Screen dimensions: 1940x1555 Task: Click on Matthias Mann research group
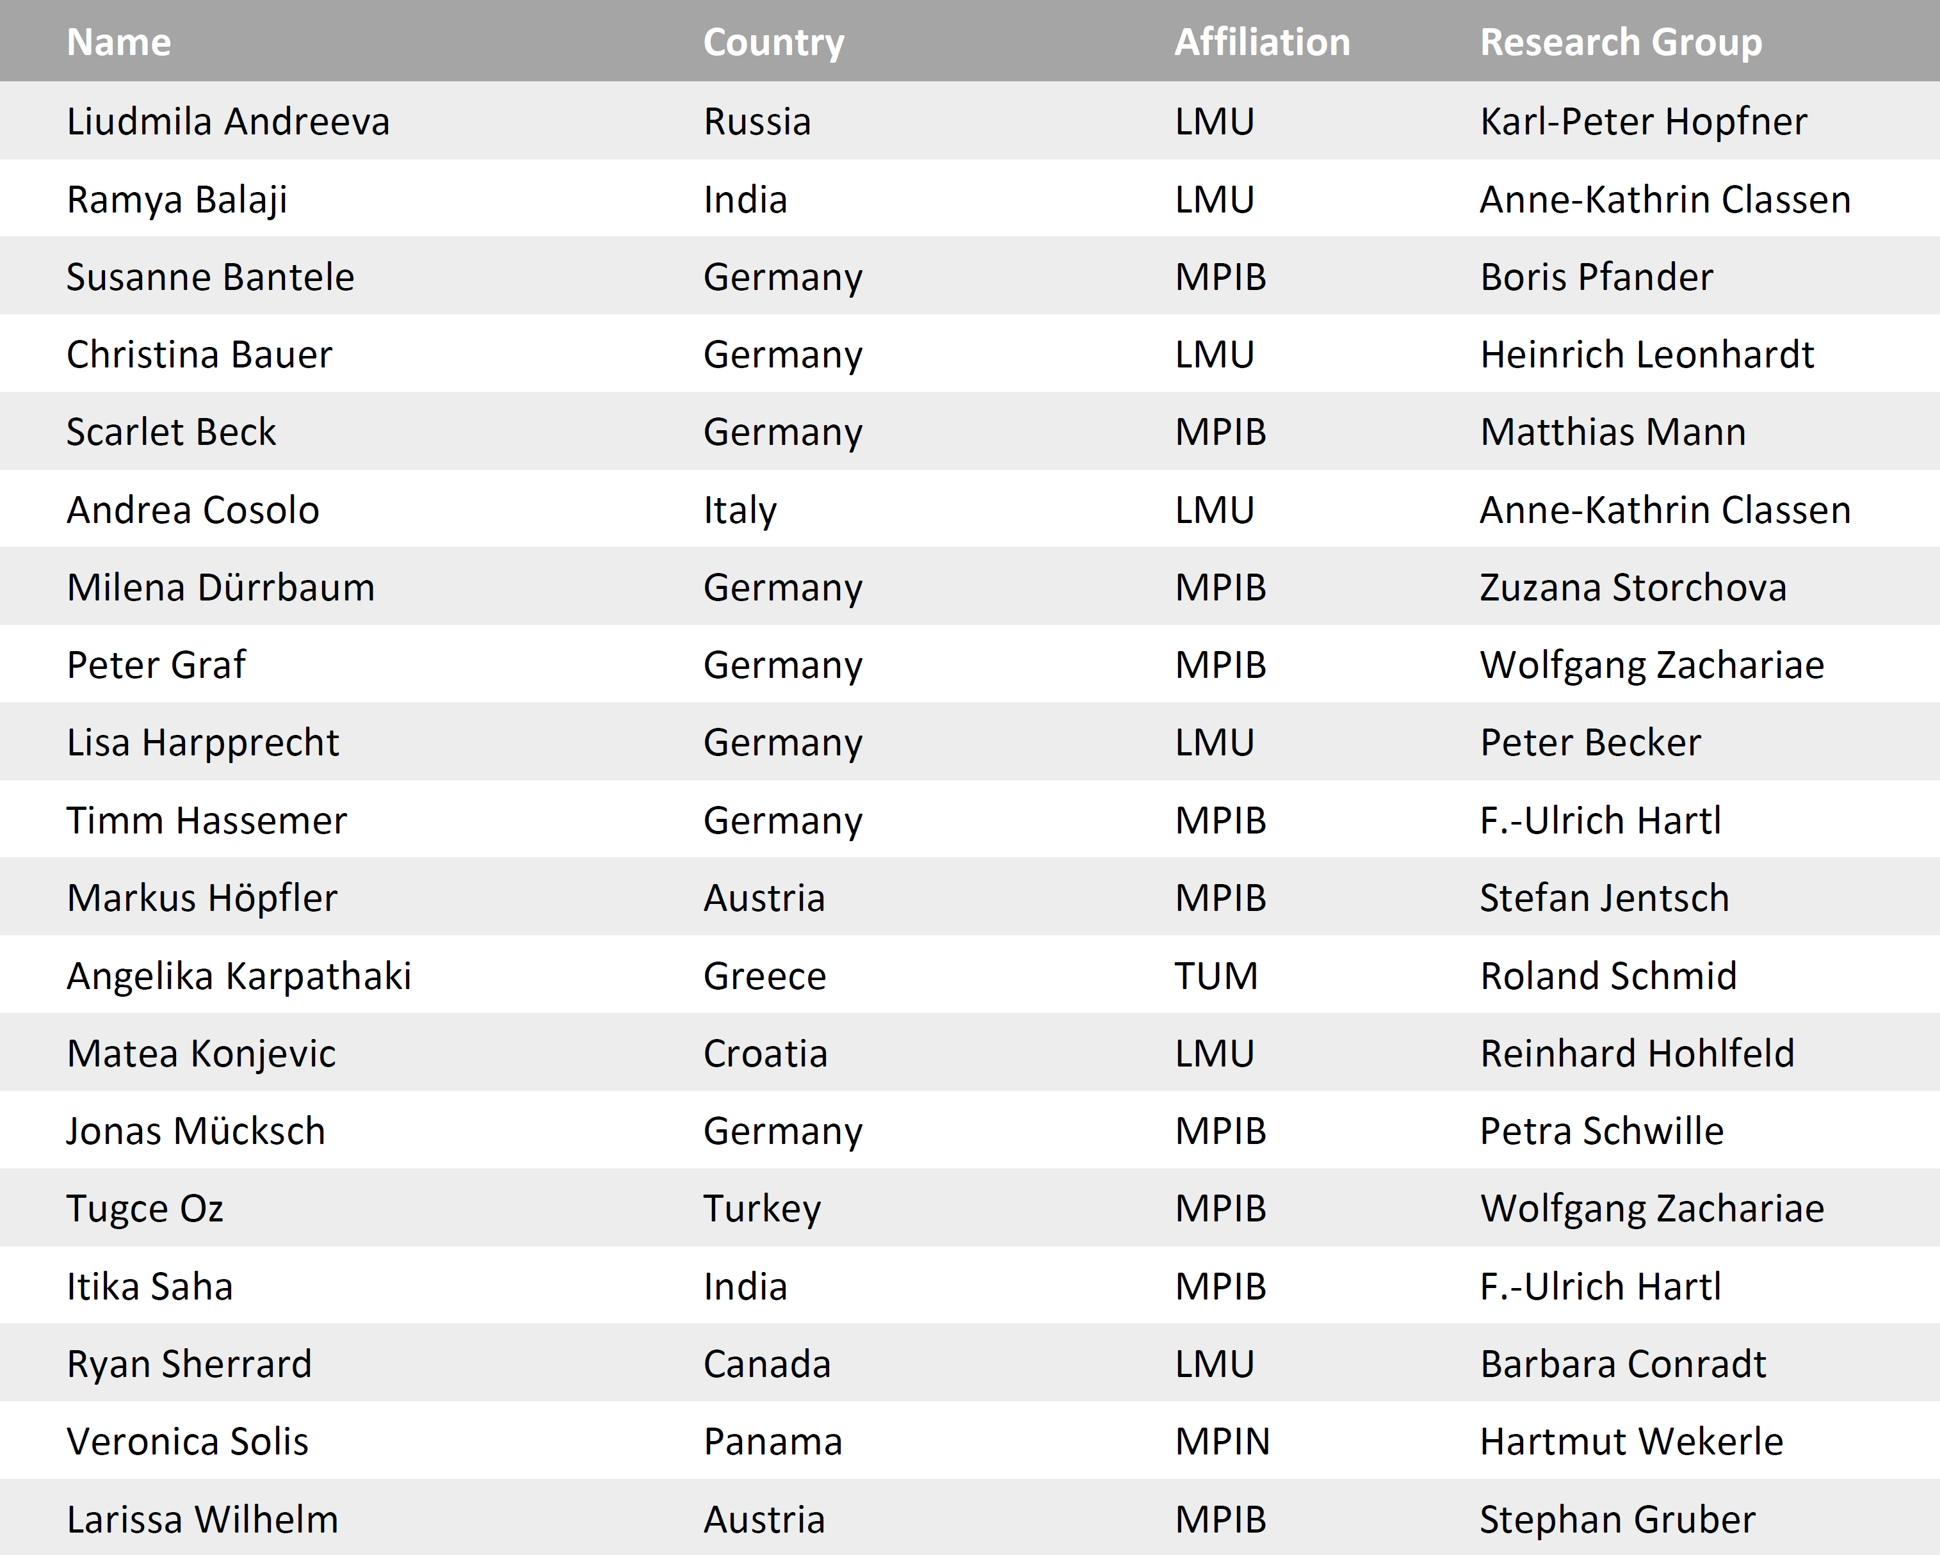coord(1612,432)
